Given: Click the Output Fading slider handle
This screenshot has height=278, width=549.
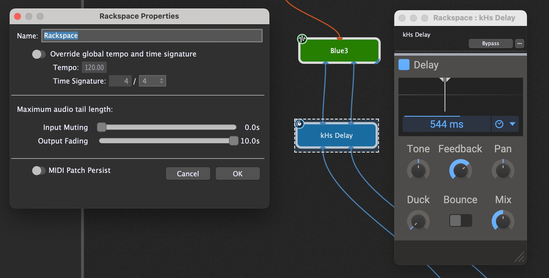Looking at the screenshot, I should 234,141.
